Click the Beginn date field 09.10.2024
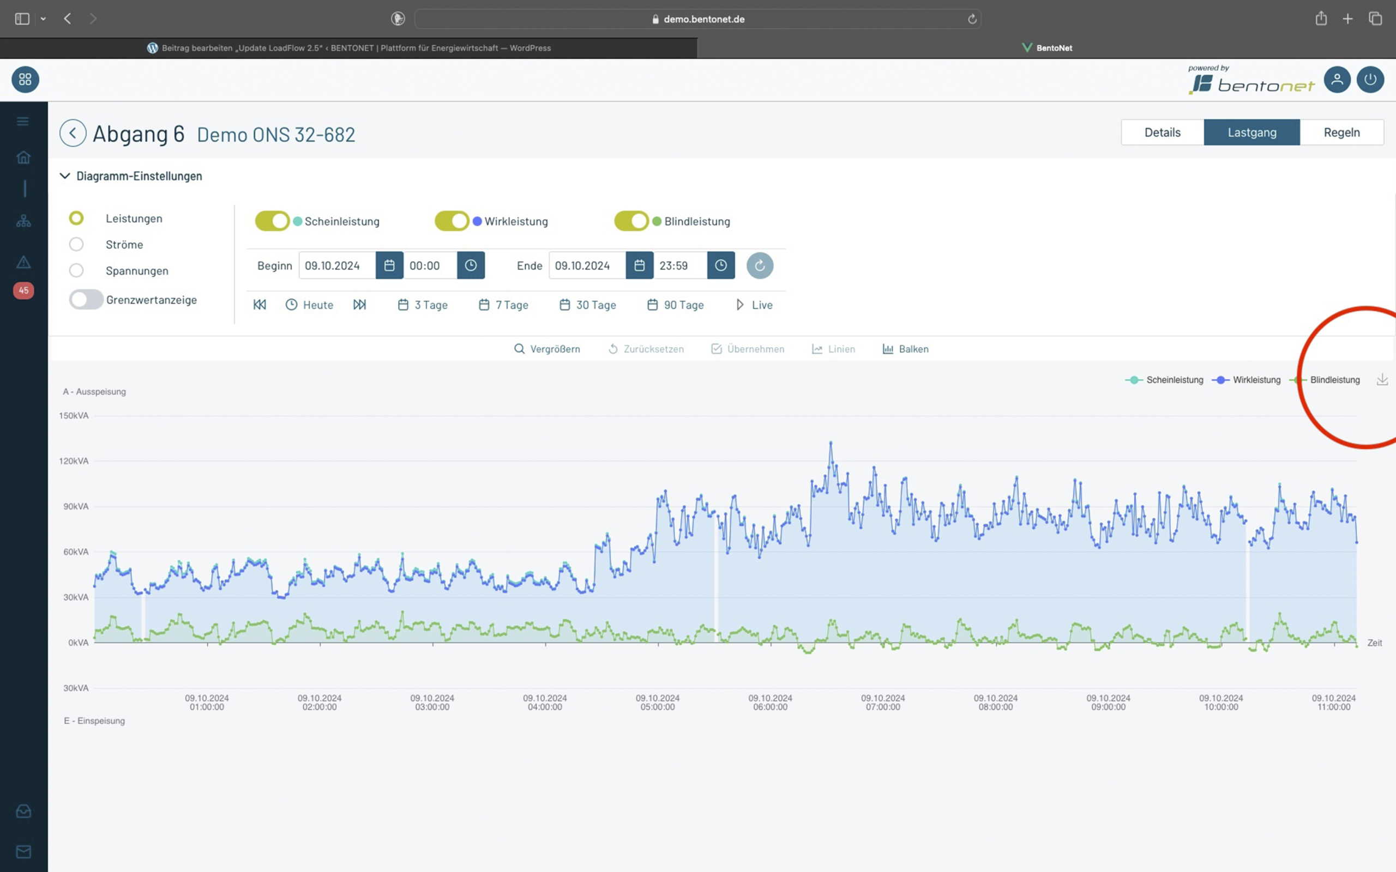Viewport: 1396px width, 872px height. pyautogui.click(x=338, y=265)
